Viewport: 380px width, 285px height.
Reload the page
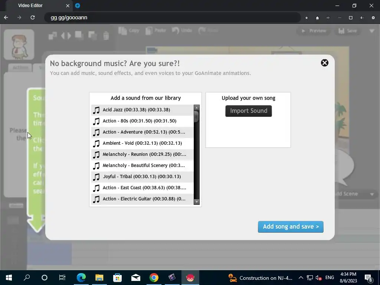(33, 17)
